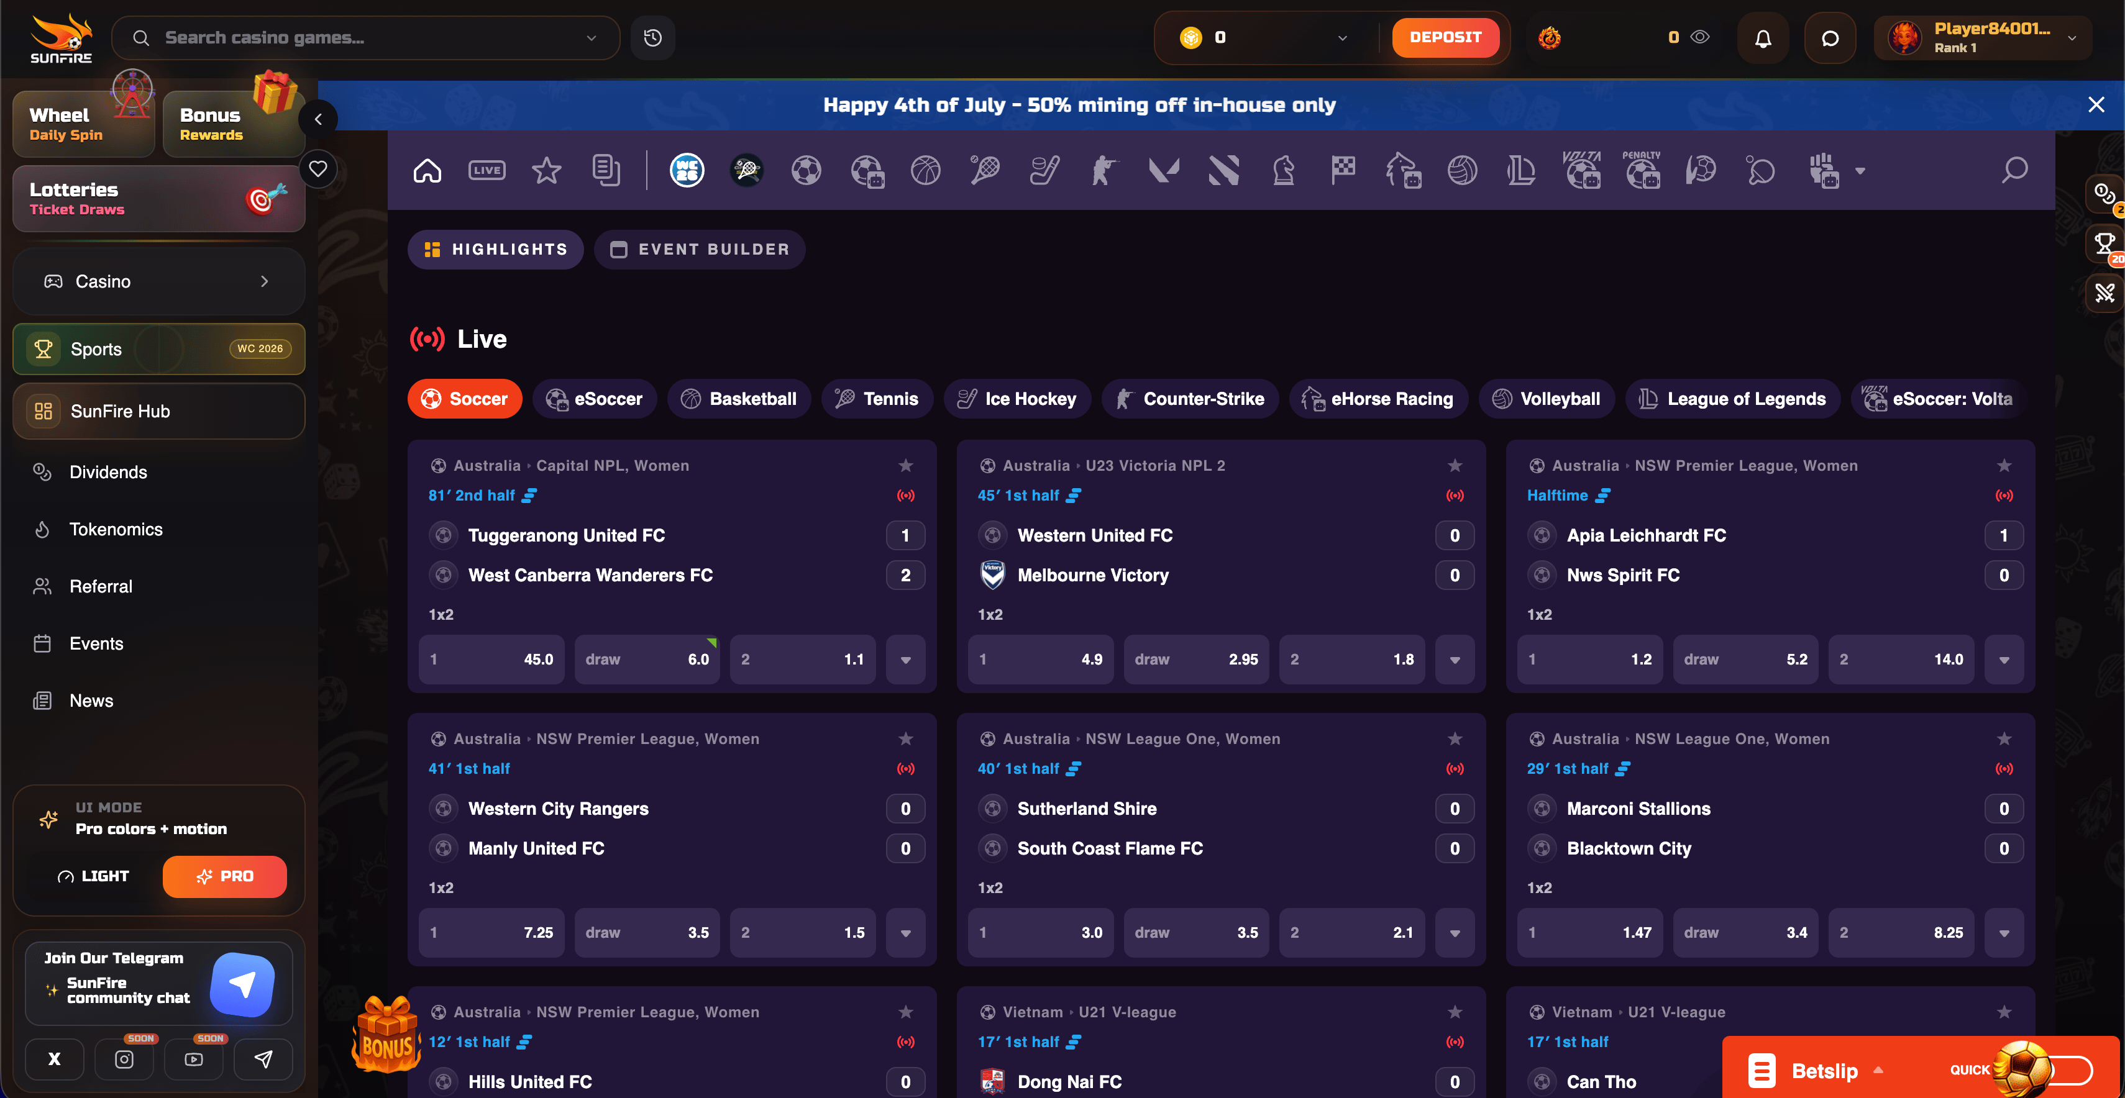The height and width of the screenshot is (1098, 2125).
Task: Select the basketball sport icon in toolbar
Action: (x=926, y=171)
